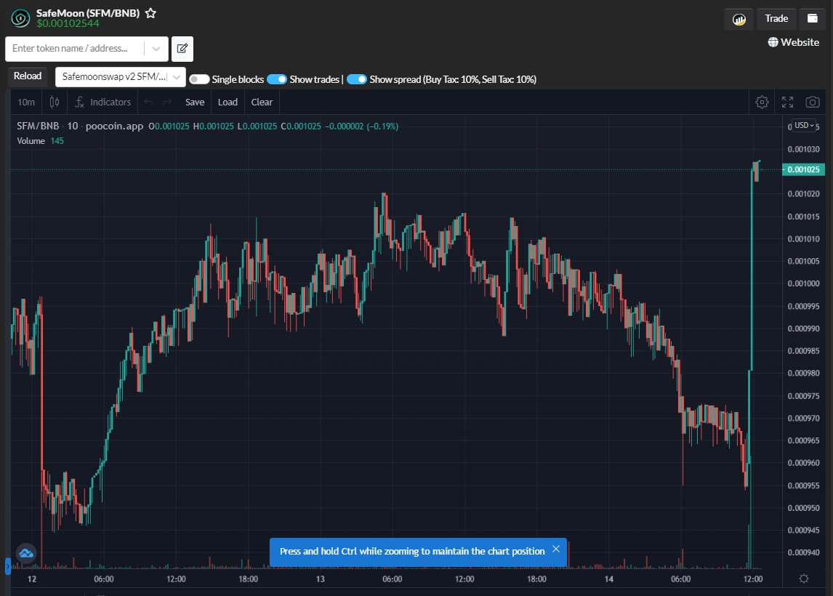
Task: Click the edit token list icon
Action: point(182,49)
